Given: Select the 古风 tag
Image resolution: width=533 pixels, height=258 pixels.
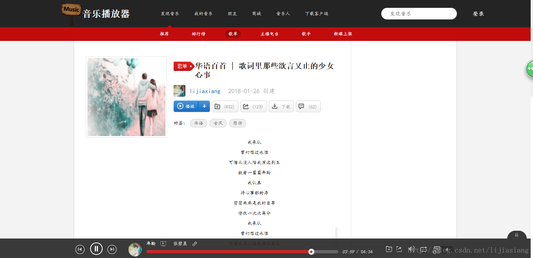Looking at the screenshot, I should click(x=218, y=123).
